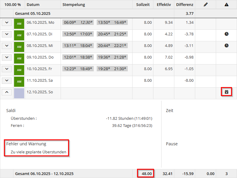The image size is (237, 178).
Task: Click the 'Zu viele geplante Überstunden' warning
Action: coord(38,152)
